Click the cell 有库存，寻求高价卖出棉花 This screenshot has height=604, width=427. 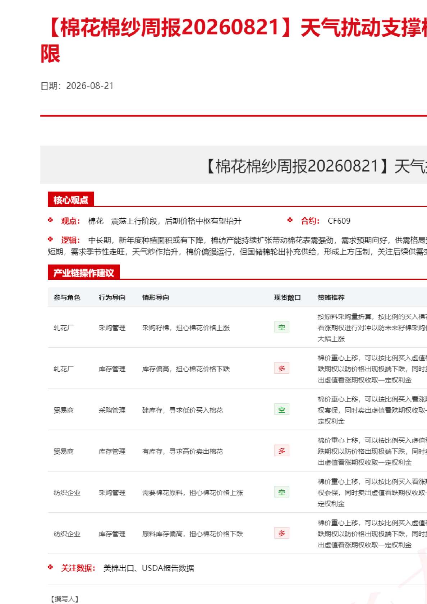tap(183, 451)
